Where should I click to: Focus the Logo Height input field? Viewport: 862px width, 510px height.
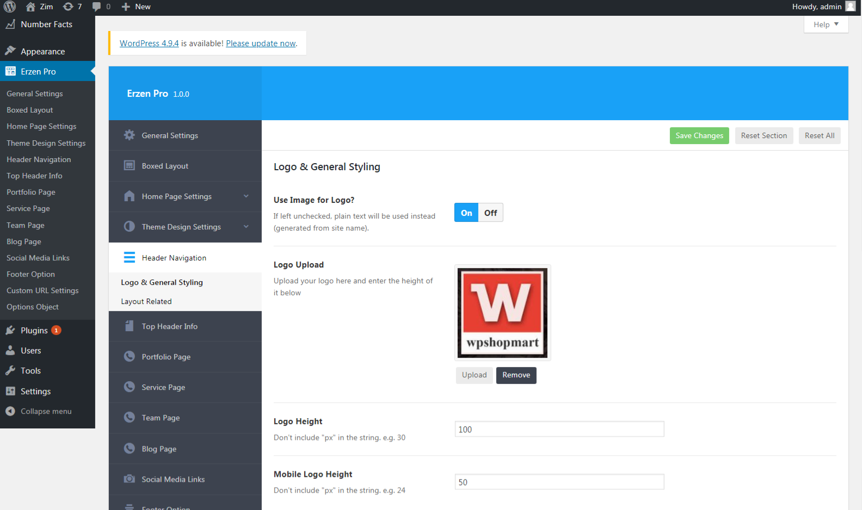(x=559, y=429)
